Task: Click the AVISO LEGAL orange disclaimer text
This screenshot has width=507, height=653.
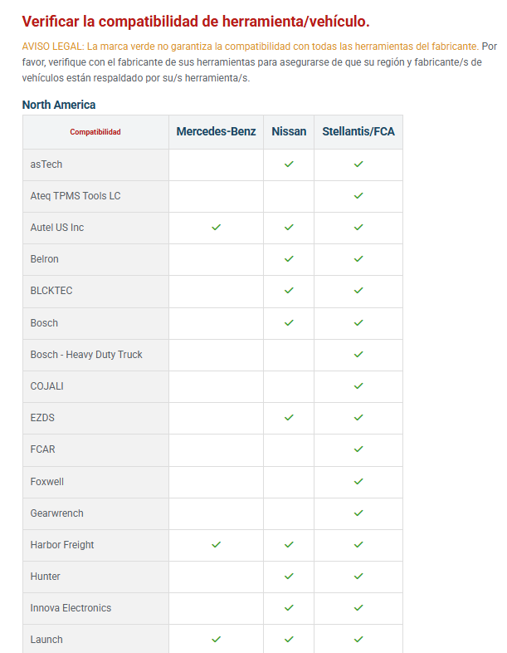Action: (249, 47)
